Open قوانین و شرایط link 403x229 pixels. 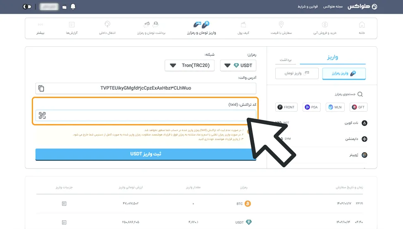click(308, 7)
